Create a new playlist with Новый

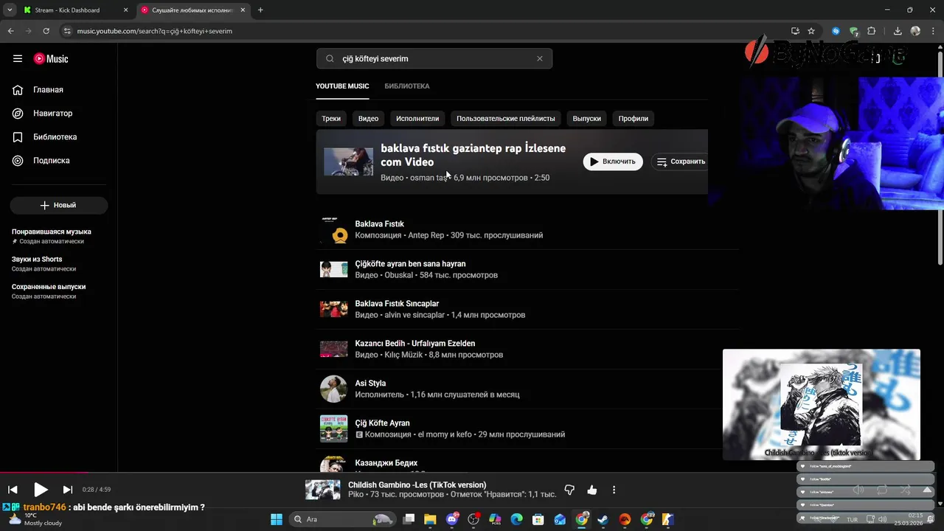point(59,205)
